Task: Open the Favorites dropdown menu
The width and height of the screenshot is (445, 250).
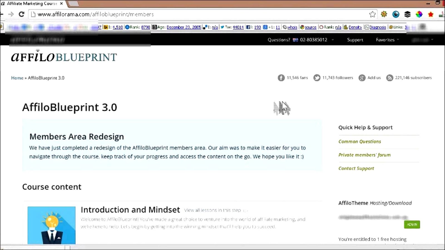Action: pyautogui.click(x=387, y=40)
